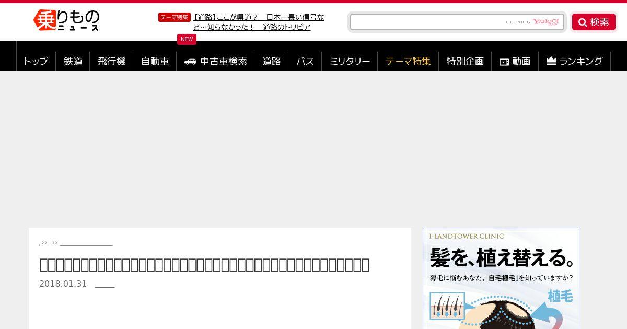Screen dimensions: 627x329
Task: Go to 自動車 section
Action: (x=155, y=61)
